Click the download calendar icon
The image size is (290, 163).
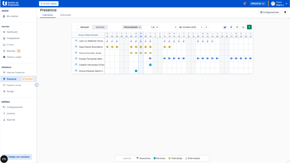coord(243,27)
